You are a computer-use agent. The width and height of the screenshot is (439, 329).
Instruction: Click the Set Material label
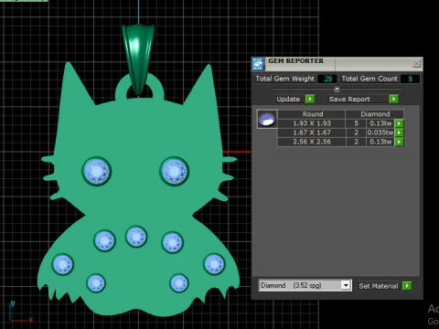379,286
